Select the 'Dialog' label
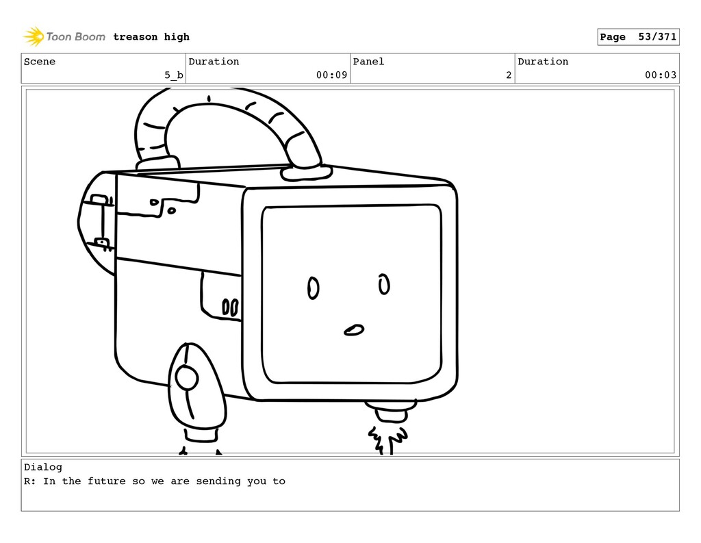Viewport: 701px width, 543px height. point(43,467)
